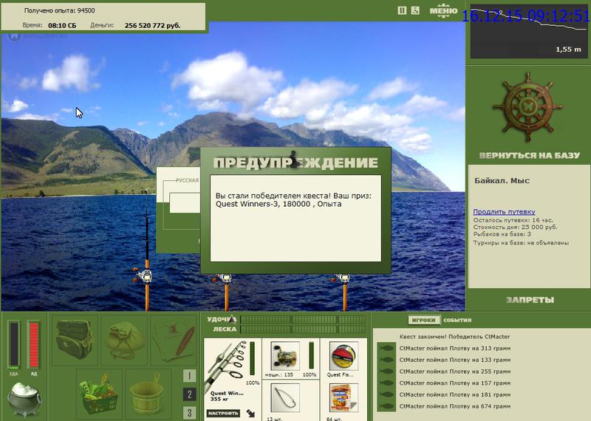Switch to the ИГРОКИ tab

423,320
